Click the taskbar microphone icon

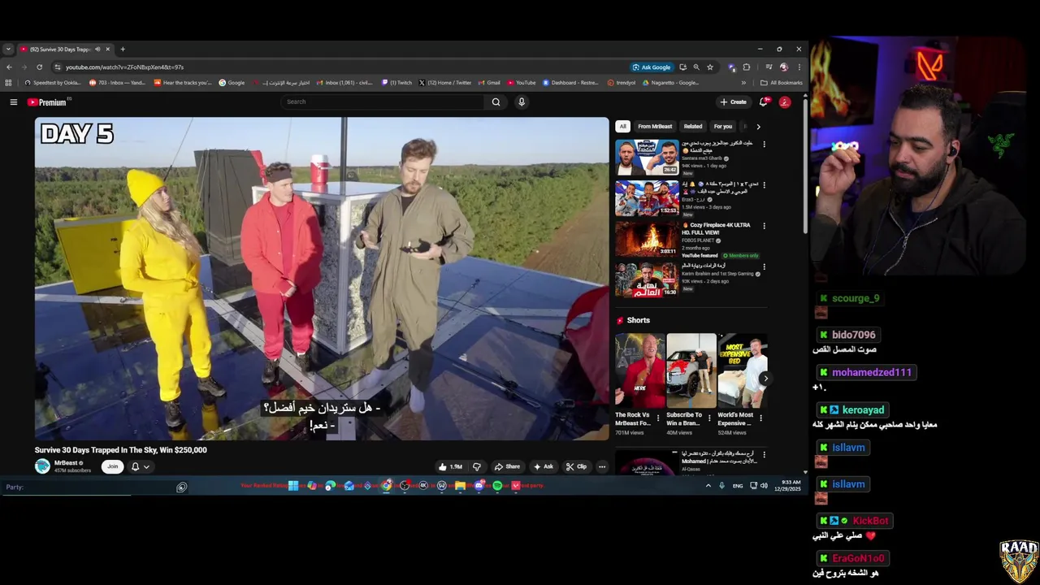[x=721, y=486]
